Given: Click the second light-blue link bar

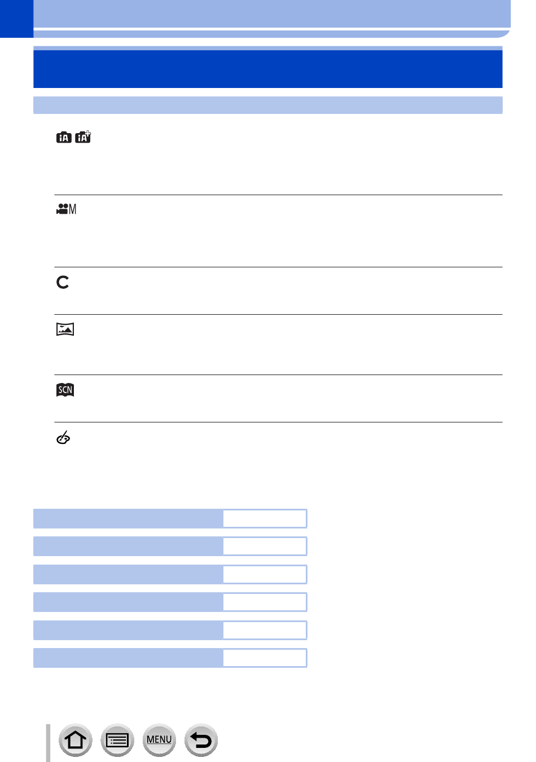Looking at the screenshot, I should coord(128,546).
